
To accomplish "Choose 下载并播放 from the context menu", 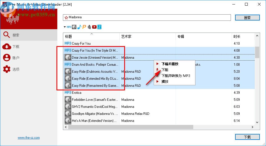I will pyautogui.click(x=174, y=64).
